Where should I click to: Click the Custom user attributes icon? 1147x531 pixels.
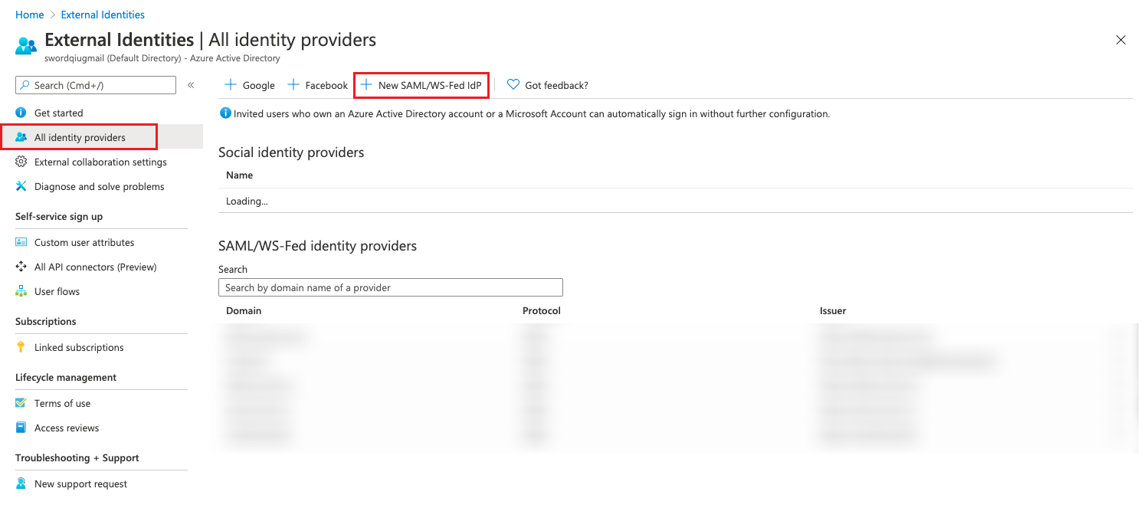[21, 242]
